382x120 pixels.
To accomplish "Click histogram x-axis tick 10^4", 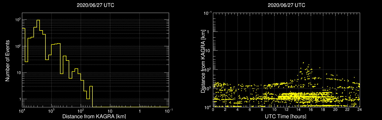I will click(x=22, y=111).
